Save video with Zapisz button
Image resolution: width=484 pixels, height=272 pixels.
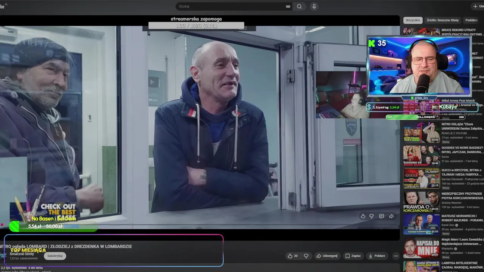pyautogui.click(x=353, y=256)
